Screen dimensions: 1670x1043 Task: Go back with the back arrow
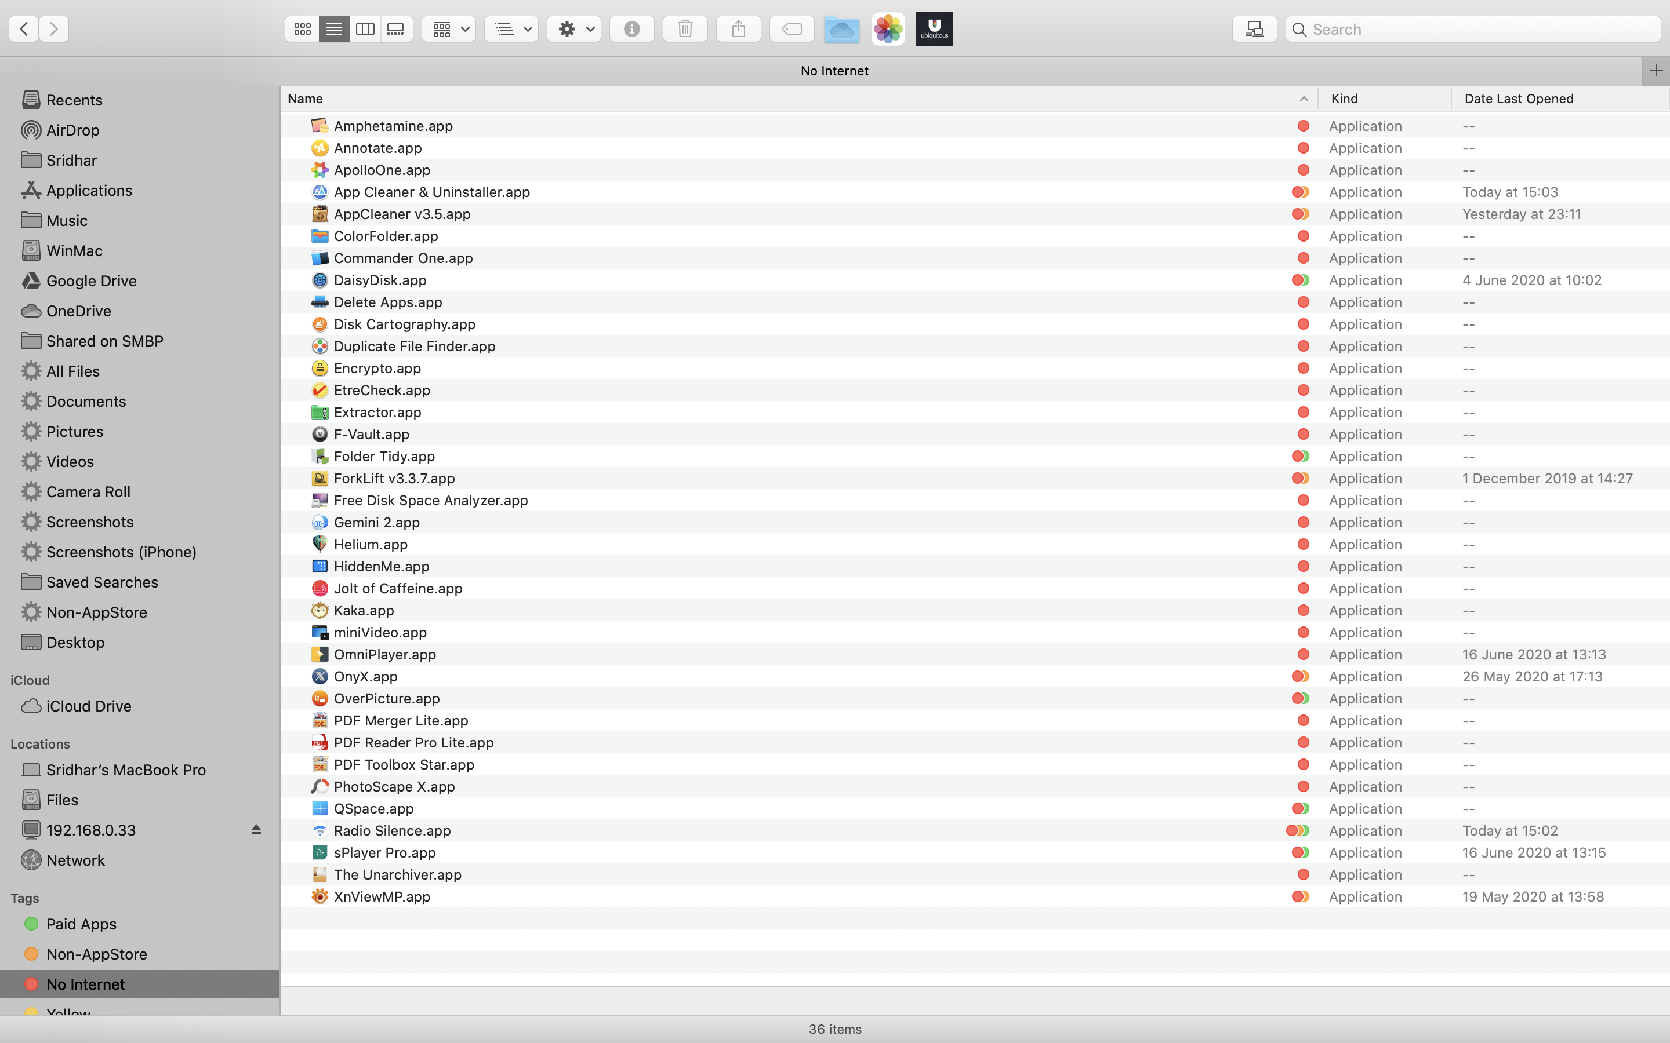pyautogui.click(x=24, y=29)
